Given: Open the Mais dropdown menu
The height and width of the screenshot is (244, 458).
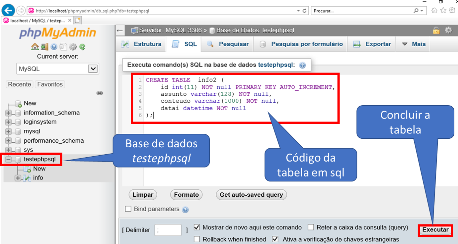Looking at the screenshot, I should 414,44.
